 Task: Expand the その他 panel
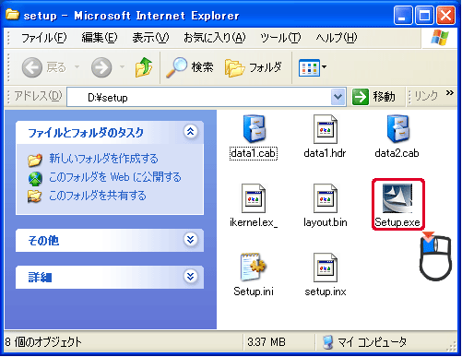(191, 240)
